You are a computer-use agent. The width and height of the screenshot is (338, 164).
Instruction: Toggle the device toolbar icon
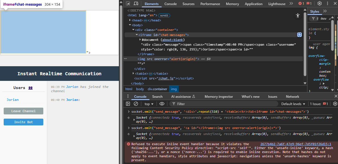click(136, 3)
